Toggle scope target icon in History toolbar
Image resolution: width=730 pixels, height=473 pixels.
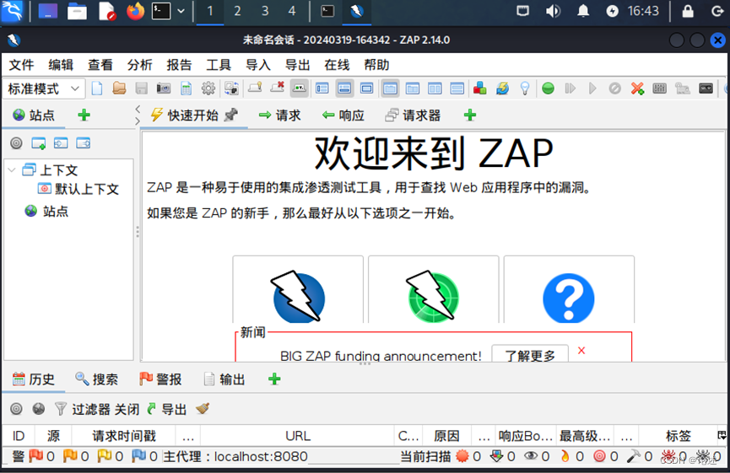pos(16,409)
